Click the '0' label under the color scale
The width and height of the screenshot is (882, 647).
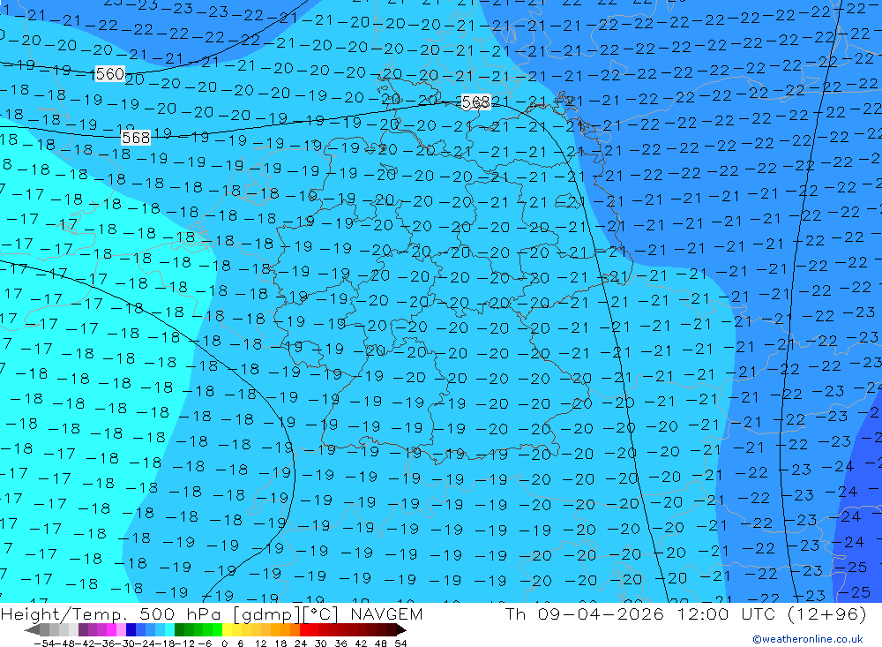tap(224, 643)
